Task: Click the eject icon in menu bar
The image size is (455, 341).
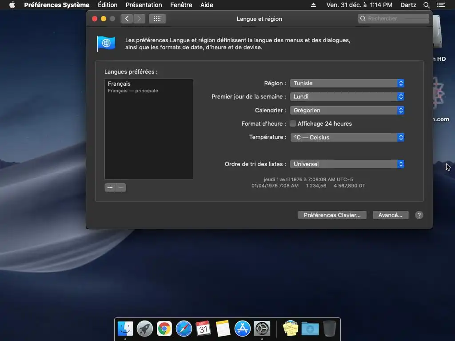Action: 313,5
